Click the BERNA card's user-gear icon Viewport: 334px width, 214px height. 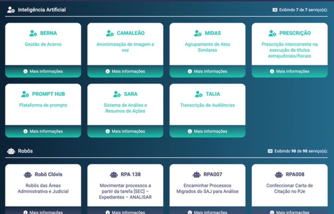pyautogui.click(x=33, y=33)
